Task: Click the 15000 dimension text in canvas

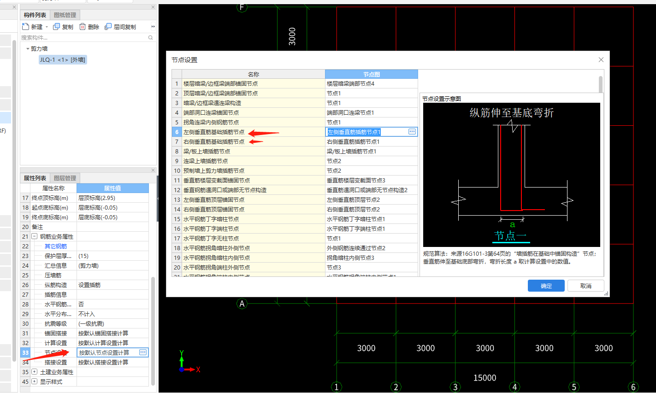Action: point(485,378)
